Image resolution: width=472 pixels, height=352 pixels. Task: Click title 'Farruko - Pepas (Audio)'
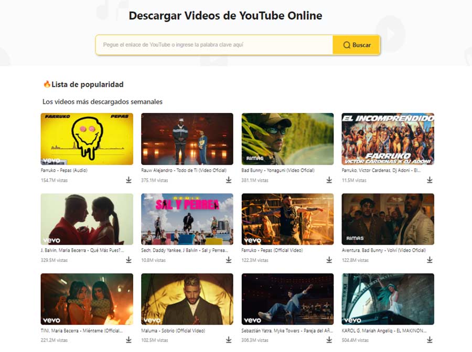pyautogui.click(x=64, y=170)
